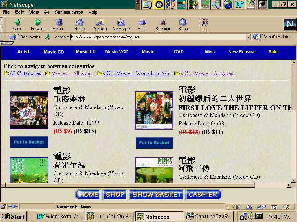Screen dimensions: 297x222
Task: Click the vertical scrollbar down arrow
Action: pos(294,180)
